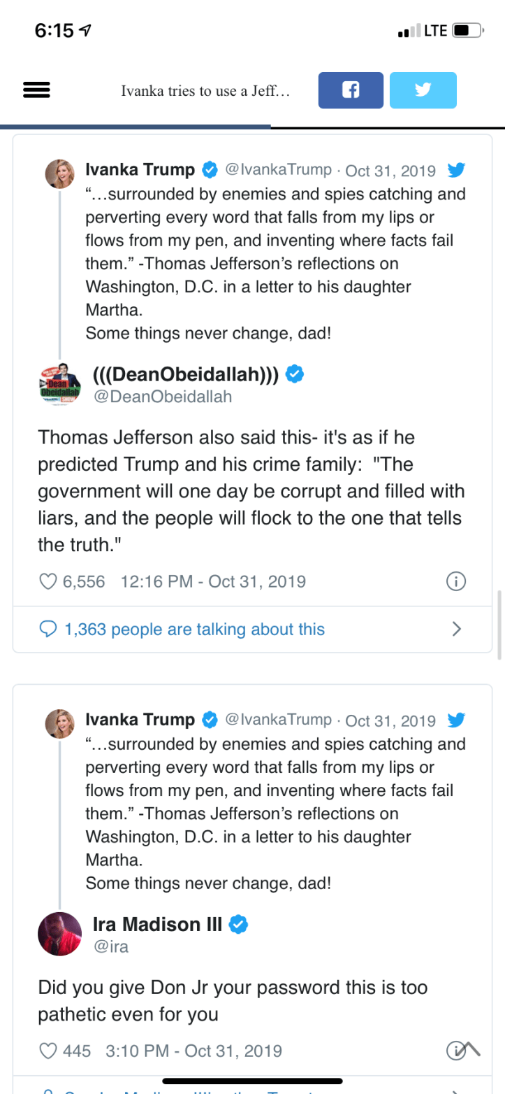Tap the article title in header bar

205,91
